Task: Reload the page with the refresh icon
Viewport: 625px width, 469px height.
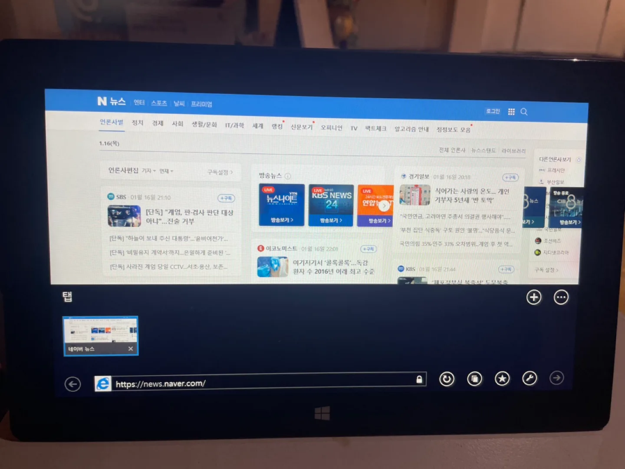Action: coord(447,379)
